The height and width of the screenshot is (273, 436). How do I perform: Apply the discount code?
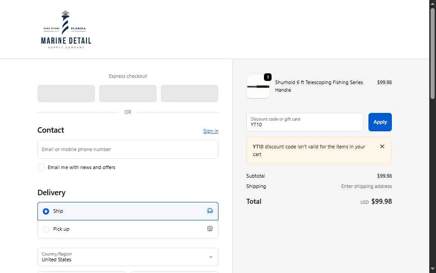pos(380,122)
